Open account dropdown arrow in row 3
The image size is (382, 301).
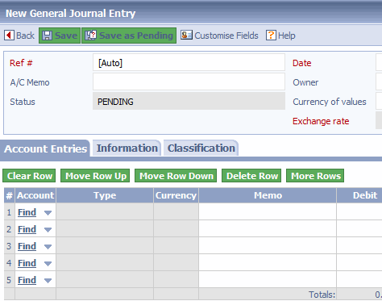pos(48,247)
